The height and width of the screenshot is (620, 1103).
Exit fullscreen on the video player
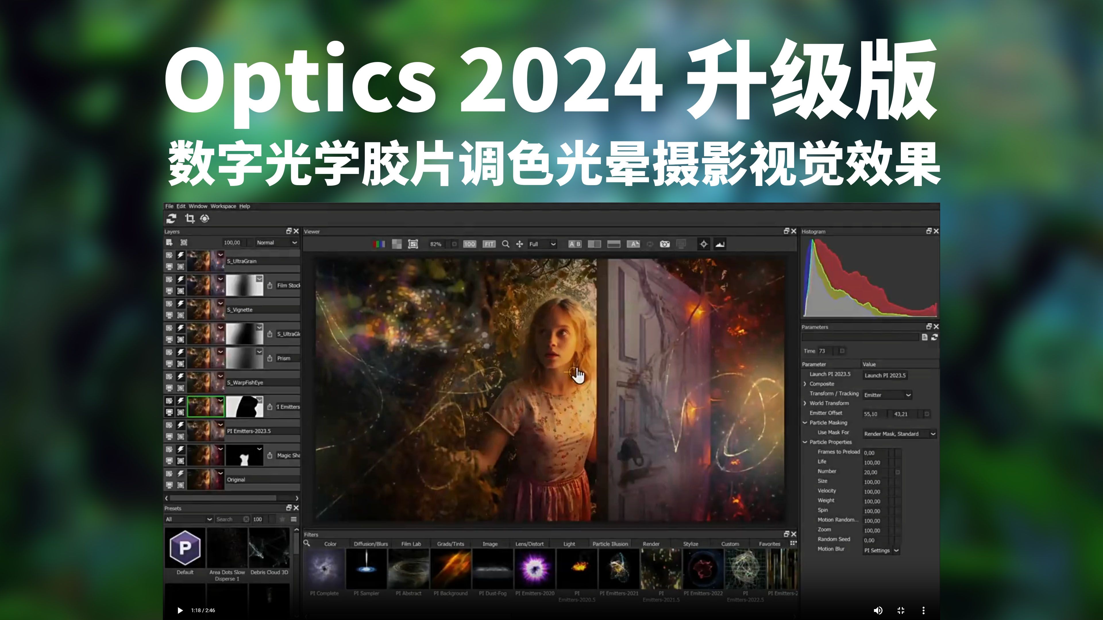tap(901, 610)
